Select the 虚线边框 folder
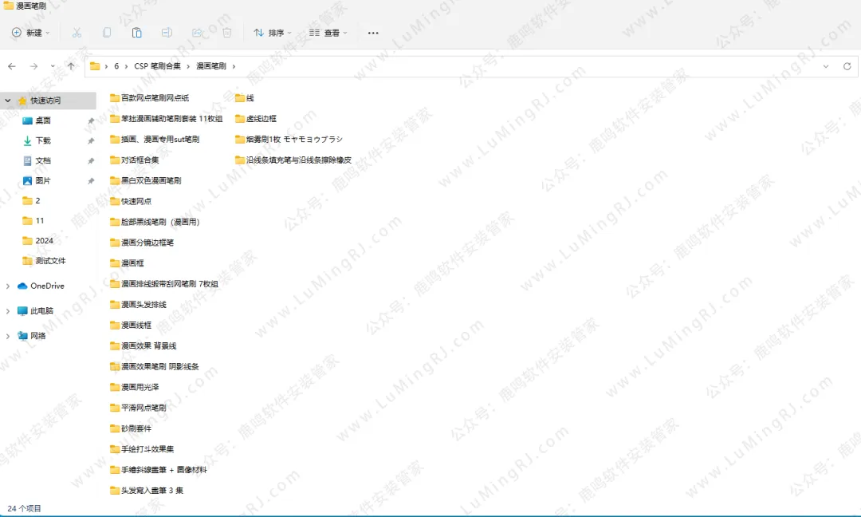This screenshot has width=861, height=517. [x=261, y=118]
